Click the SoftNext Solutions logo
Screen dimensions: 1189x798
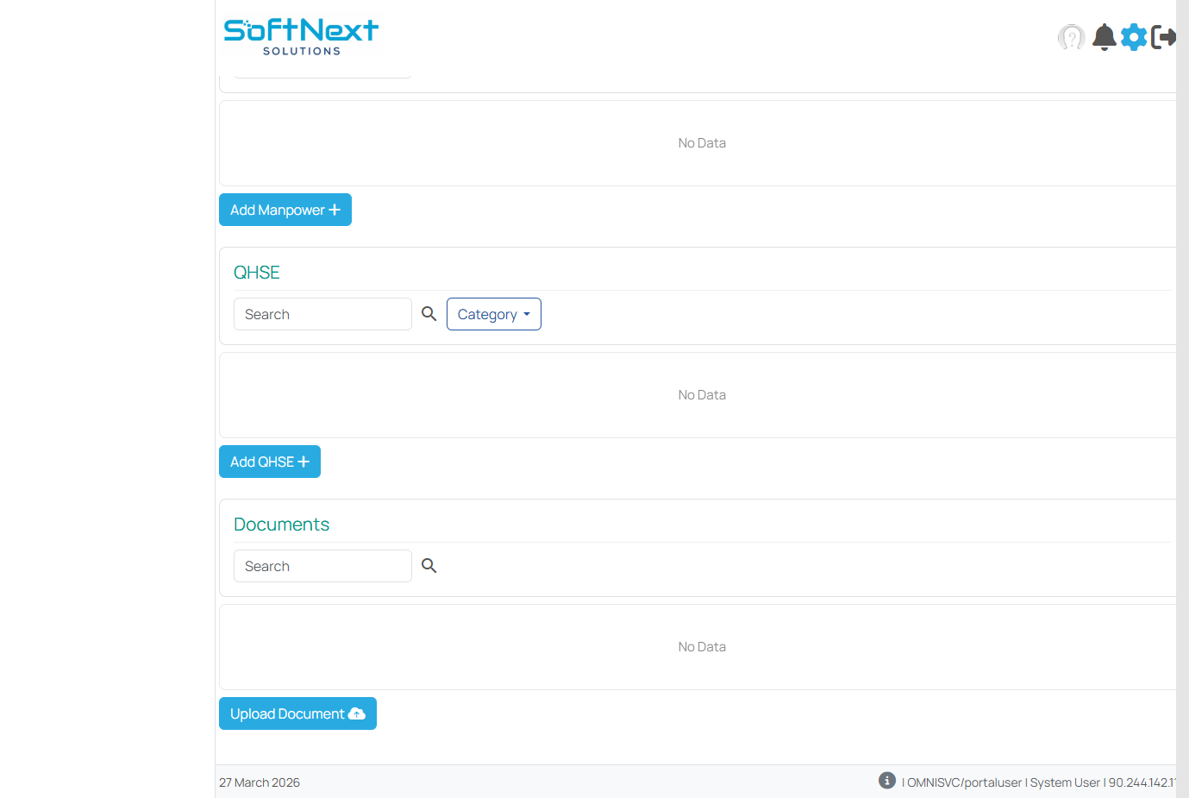[301, 37]
